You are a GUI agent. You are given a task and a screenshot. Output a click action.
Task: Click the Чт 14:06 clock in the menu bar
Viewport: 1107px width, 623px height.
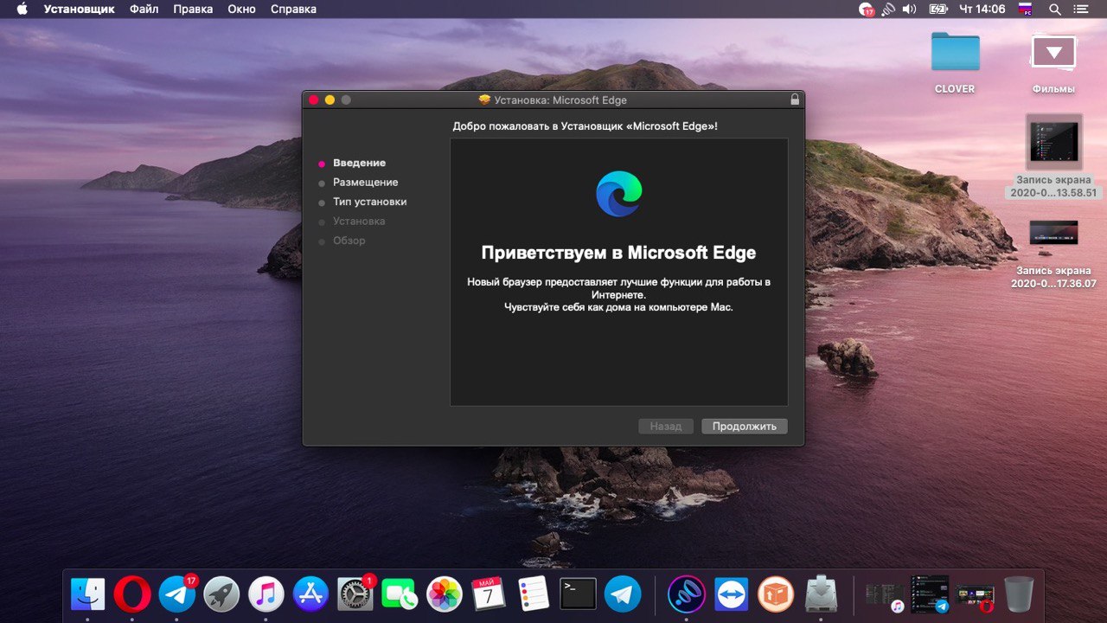coord(982,10)
